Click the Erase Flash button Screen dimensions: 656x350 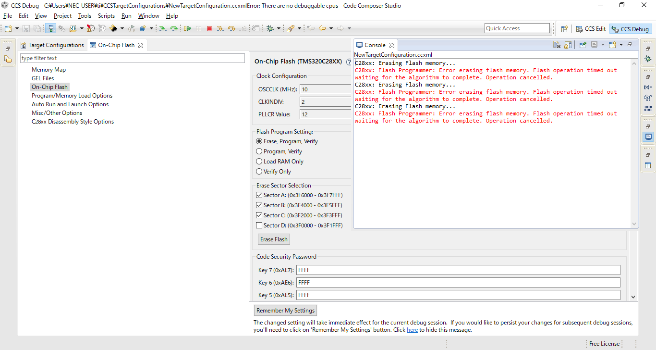pos(274,239)
